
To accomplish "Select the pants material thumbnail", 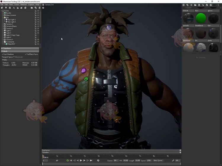I will click(x=213, y=48).
